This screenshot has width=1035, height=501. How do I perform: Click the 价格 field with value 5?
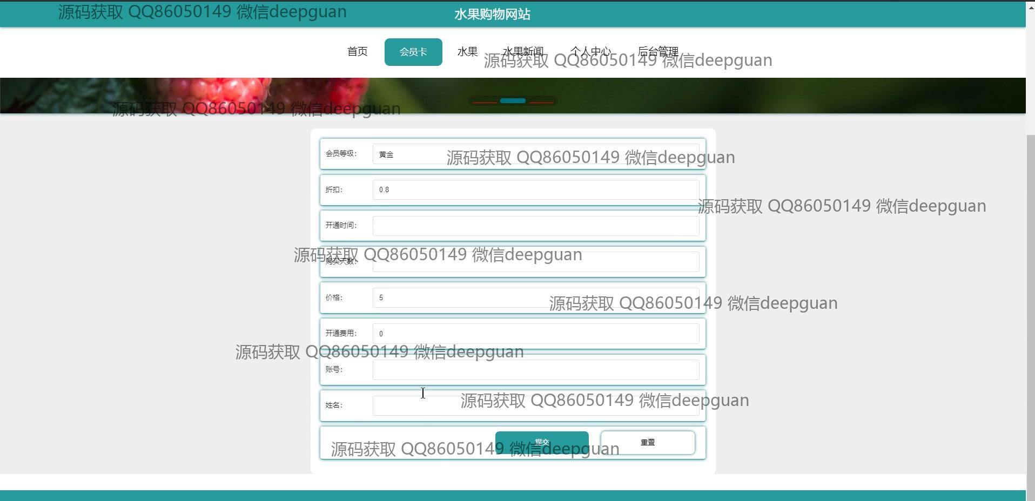[459, 297]
